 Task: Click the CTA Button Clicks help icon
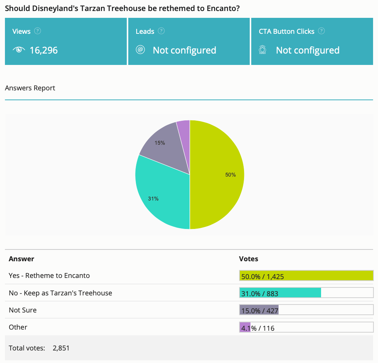(x=321, y=31)
